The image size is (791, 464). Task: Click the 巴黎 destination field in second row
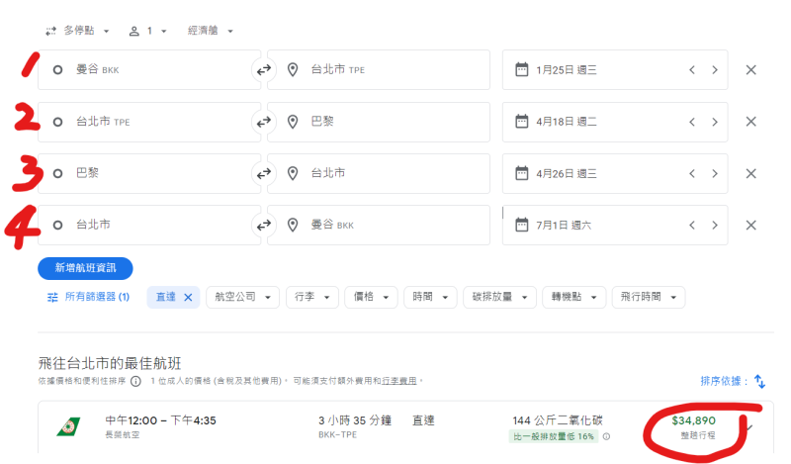point(379,122)
